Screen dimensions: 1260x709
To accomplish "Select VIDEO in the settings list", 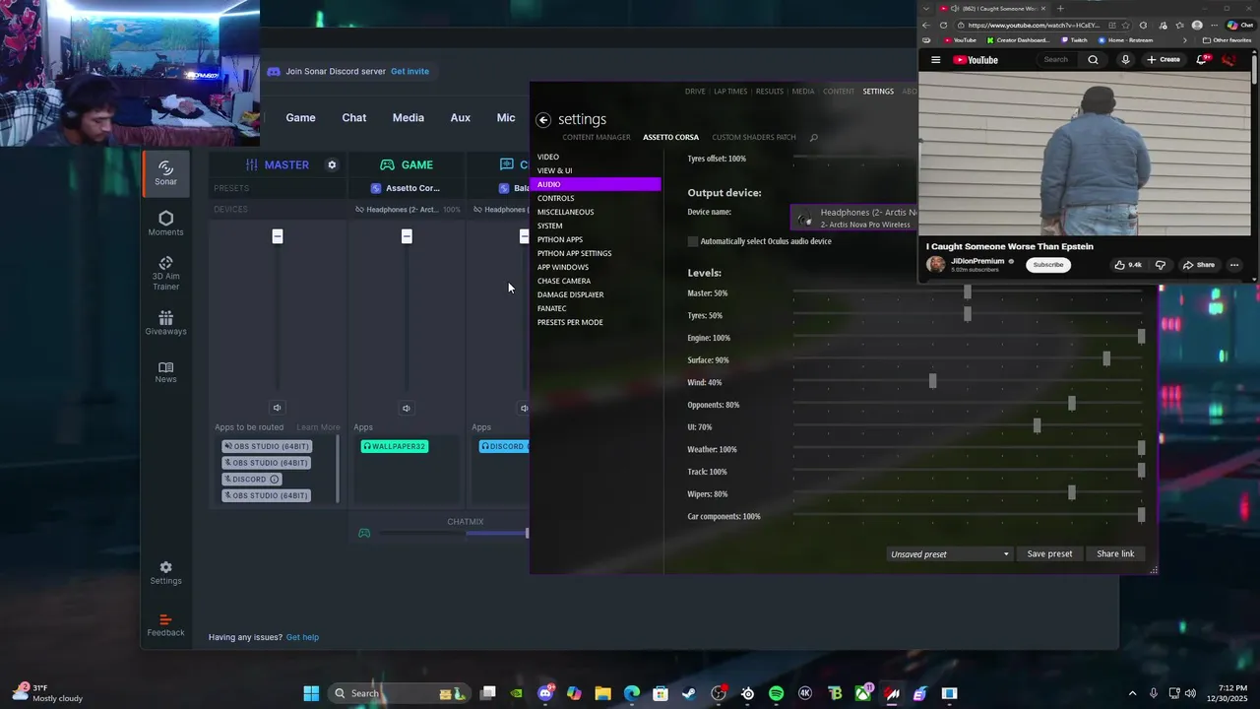I will pos(596,157).
